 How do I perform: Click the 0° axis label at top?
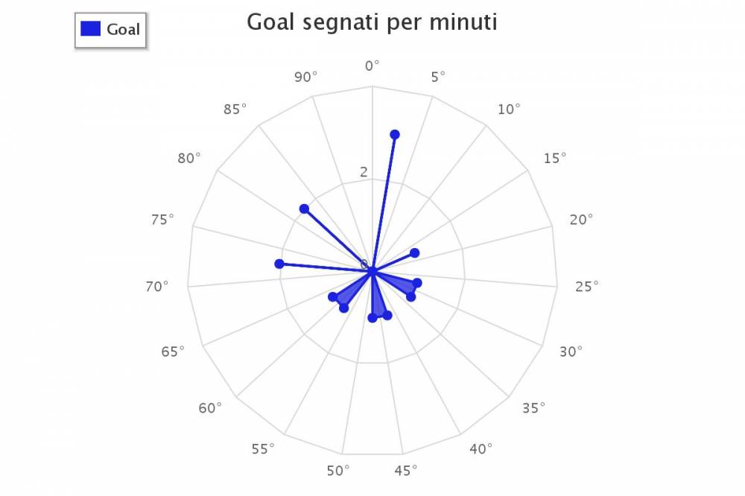(372, 66)
